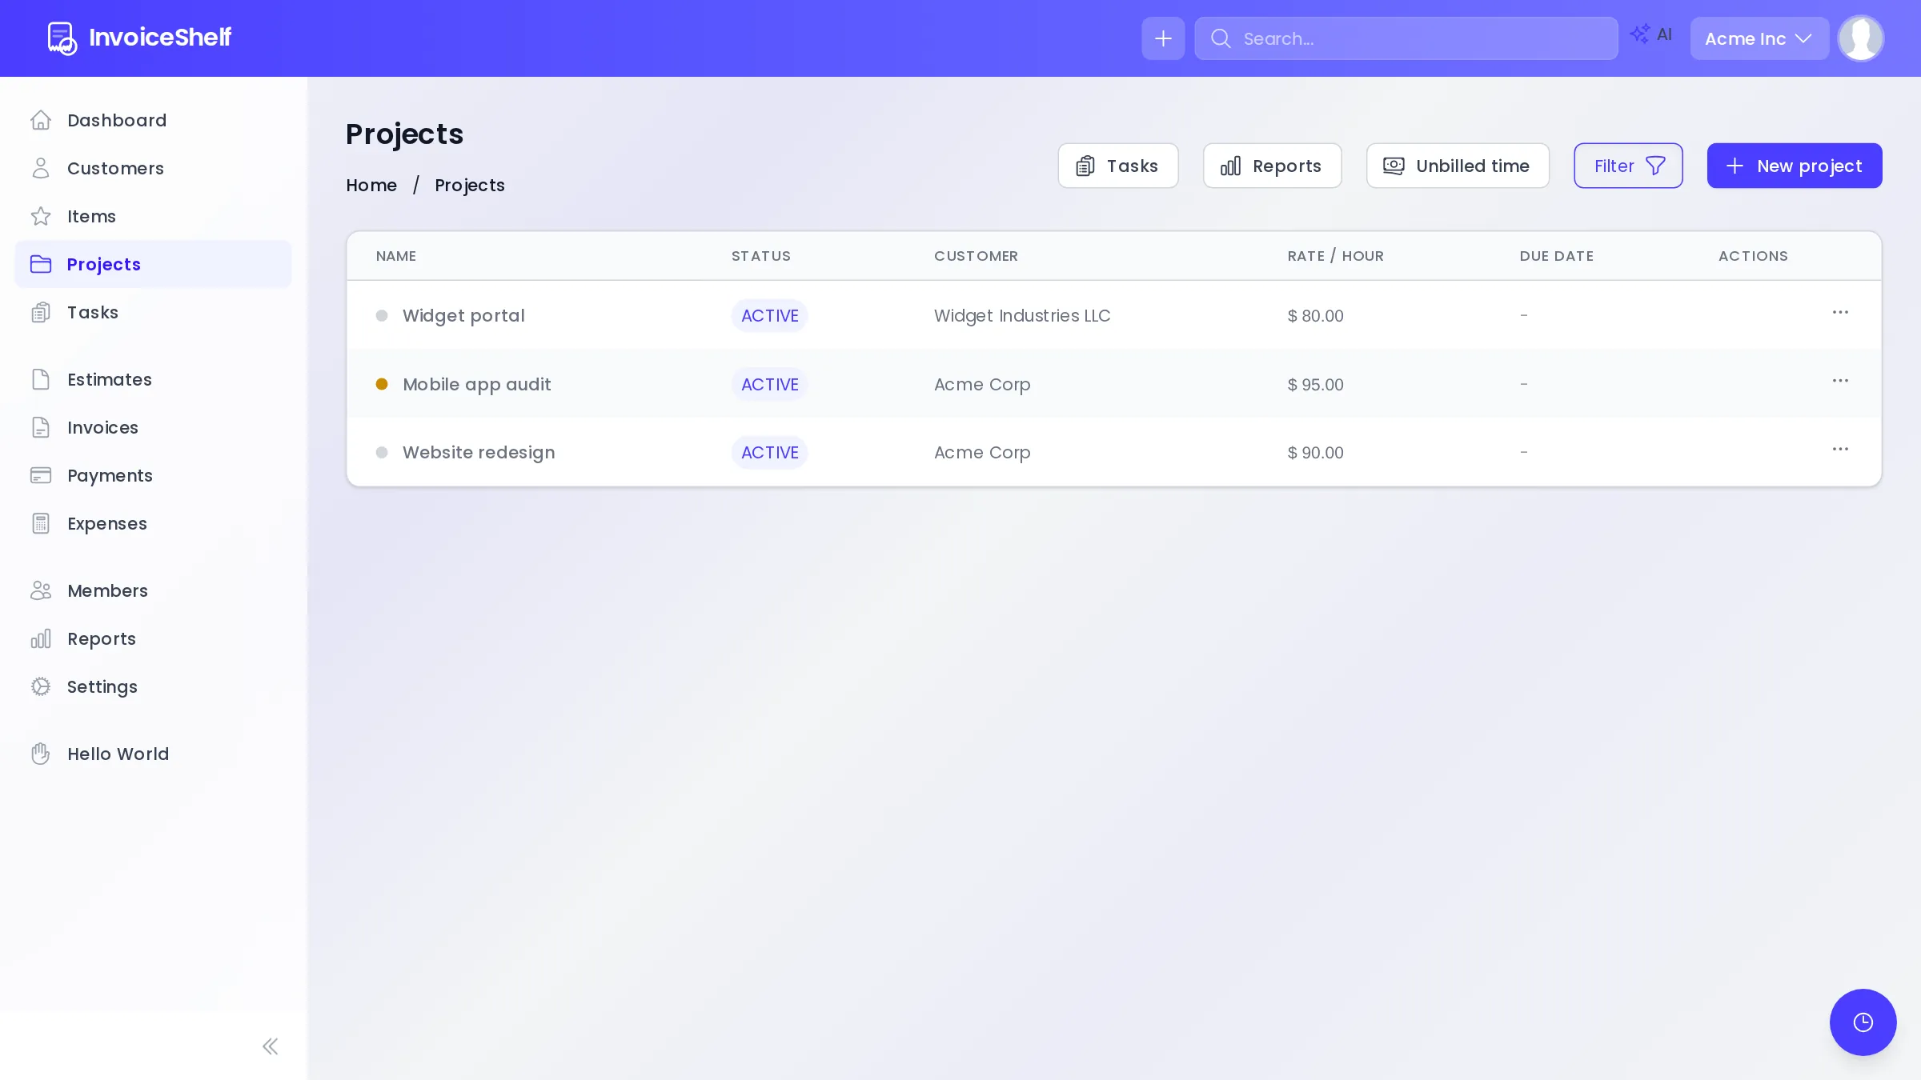The image size is (1921, 1080).
Task: Open the Widget portal project name
Action: coord(463,315)
